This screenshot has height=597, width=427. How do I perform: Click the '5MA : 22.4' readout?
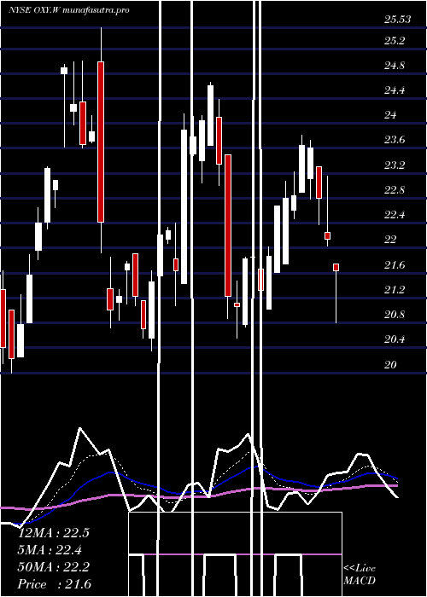[50, 550]
